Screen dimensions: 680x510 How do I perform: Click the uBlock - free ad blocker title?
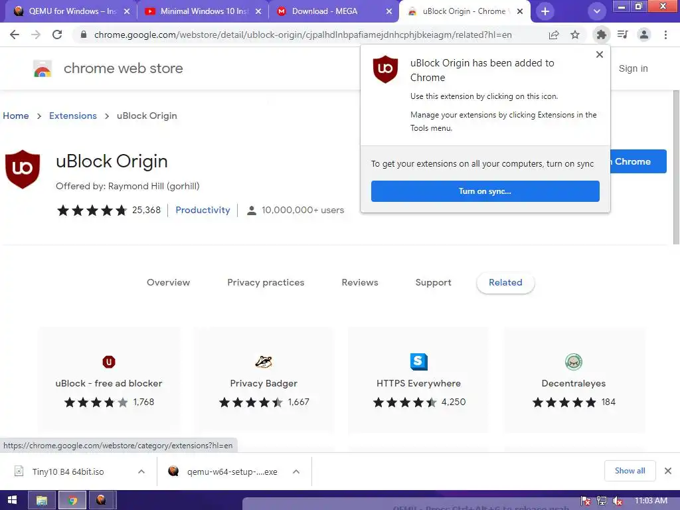point(109,383)
